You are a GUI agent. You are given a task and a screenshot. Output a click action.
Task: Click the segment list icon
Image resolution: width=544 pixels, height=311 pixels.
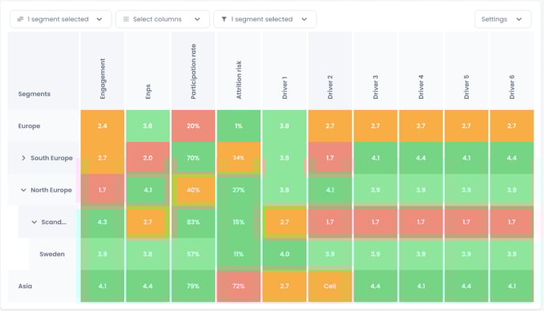coord(21,19)
